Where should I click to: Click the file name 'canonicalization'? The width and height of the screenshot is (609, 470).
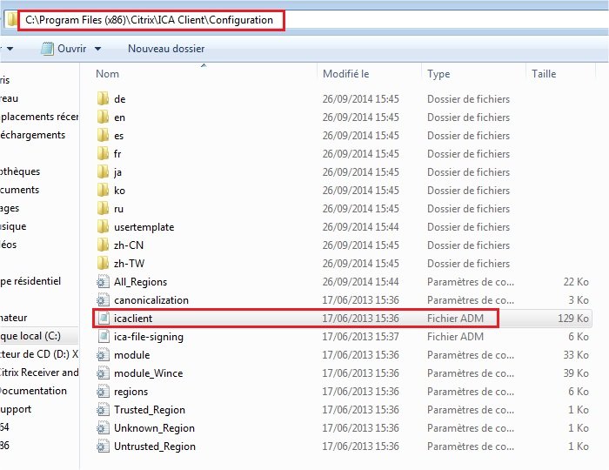(151, 300)
